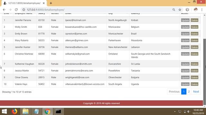
Task: Click the copyright 2019 footer text
Action: pos(101,103)
